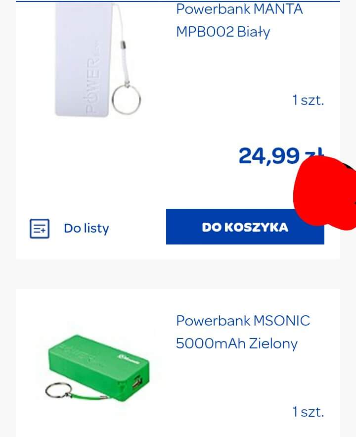Screen dimensions: 356x437
Task: Open the Powerbank MSONIC 5000mAh Zielony title
Action: point(243,332)
